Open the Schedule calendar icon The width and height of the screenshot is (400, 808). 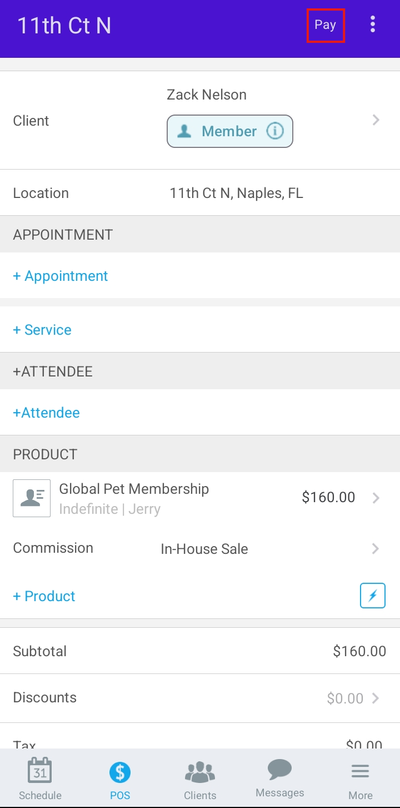click(40, 771)
